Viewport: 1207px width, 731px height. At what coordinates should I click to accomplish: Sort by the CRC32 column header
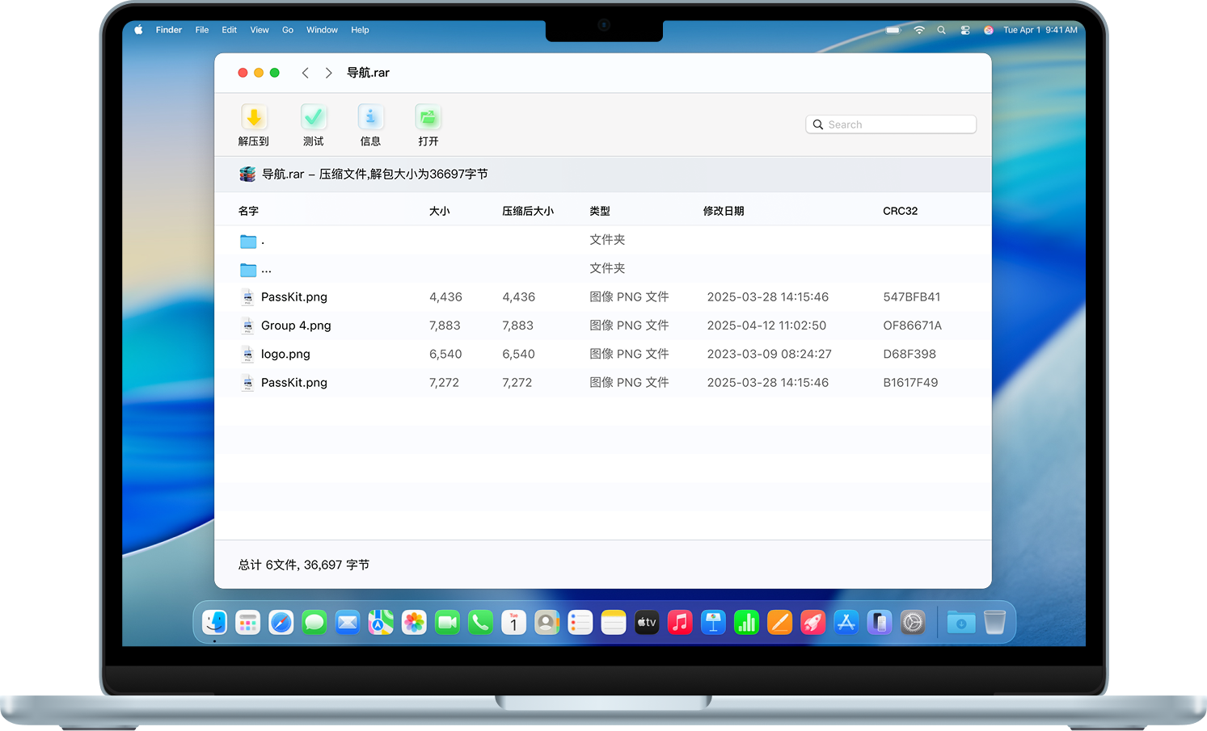pyautogui.click(x=900, y=211)
